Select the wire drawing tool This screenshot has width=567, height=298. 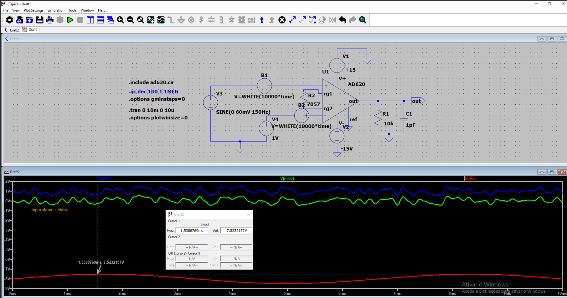pos(171,20)
